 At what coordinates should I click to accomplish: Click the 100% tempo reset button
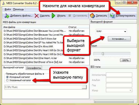125,60
